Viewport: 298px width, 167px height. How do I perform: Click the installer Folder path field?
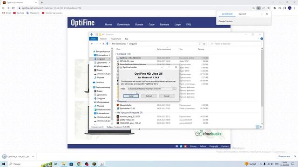[x=149, y=89]
